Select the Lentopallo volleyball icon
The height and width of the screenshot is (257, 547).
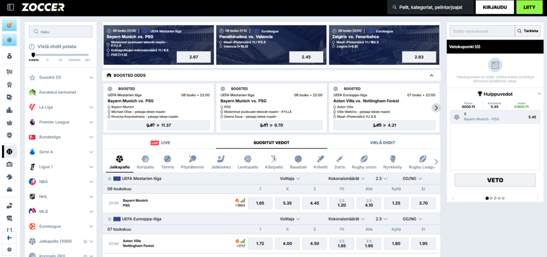tap(248, 162)
